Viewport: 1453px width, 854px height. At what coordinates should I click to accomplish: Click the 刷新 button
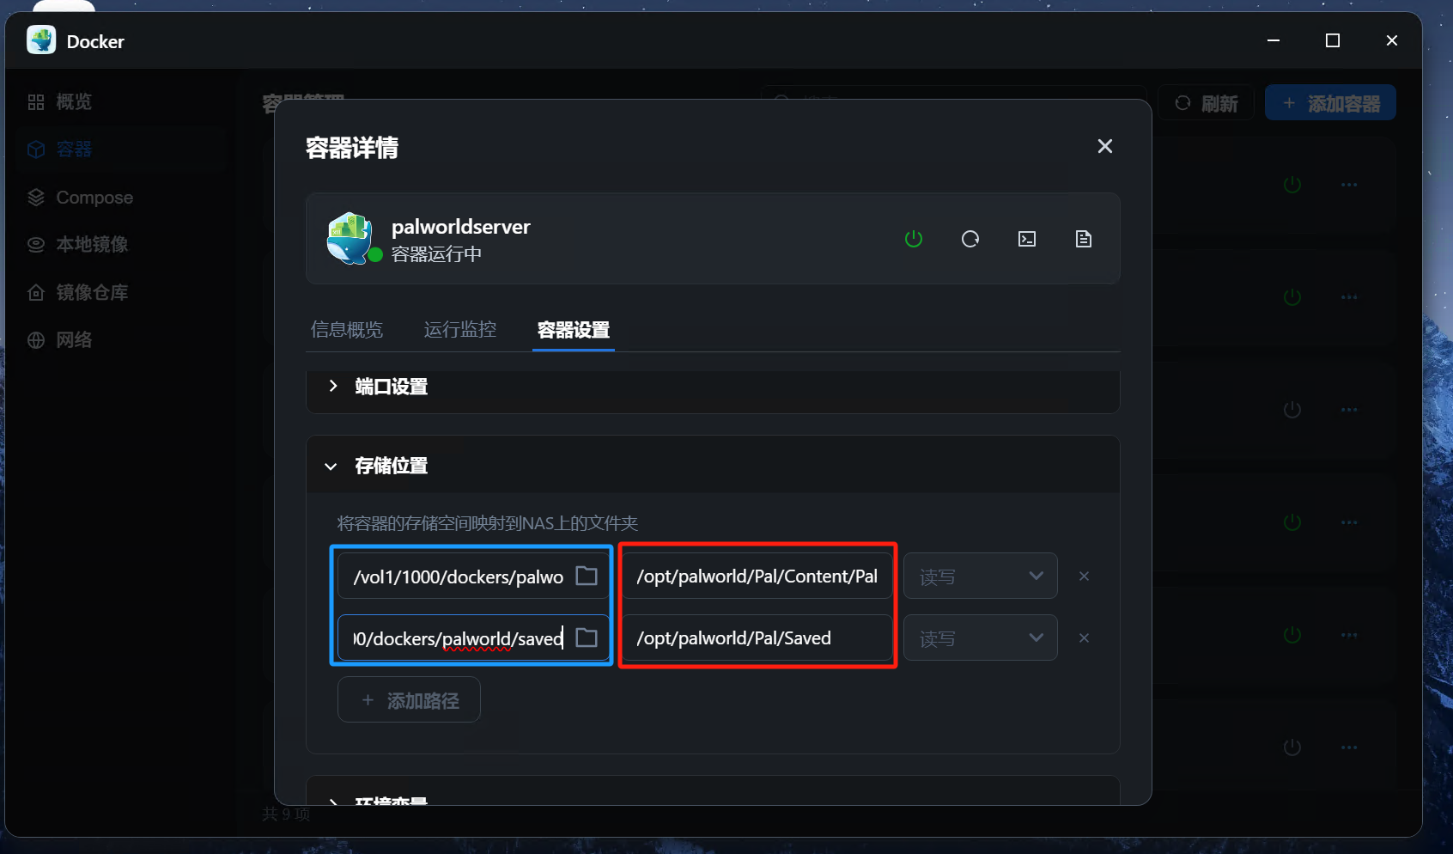coord(1207,103)
